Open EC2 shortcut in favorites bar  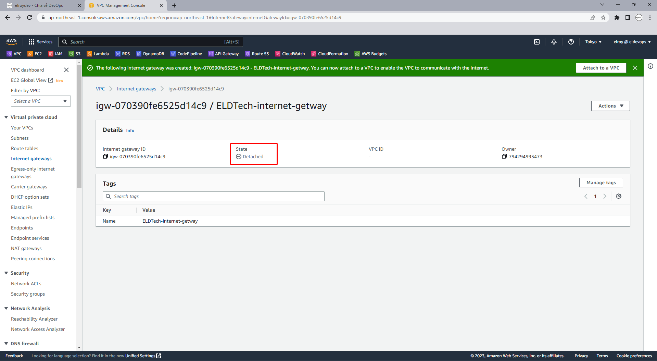coord(35,54)
